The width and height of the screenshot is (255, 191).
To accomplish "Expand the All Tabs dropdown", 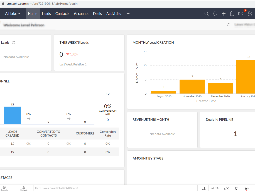I will 12,13.
